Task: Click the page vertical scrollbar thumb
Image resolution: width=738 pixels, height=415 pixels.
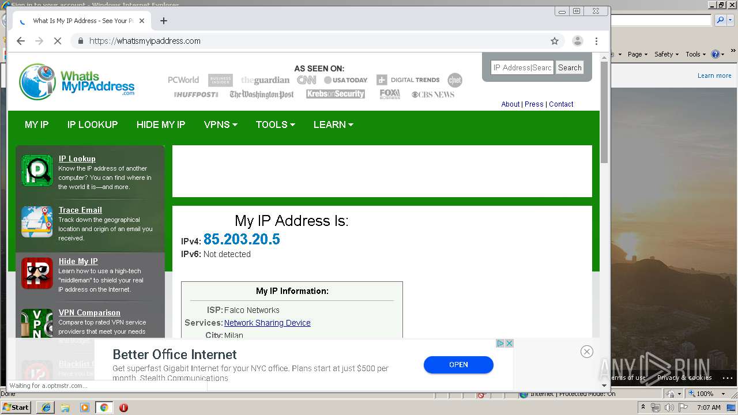Action: point(604,113)
